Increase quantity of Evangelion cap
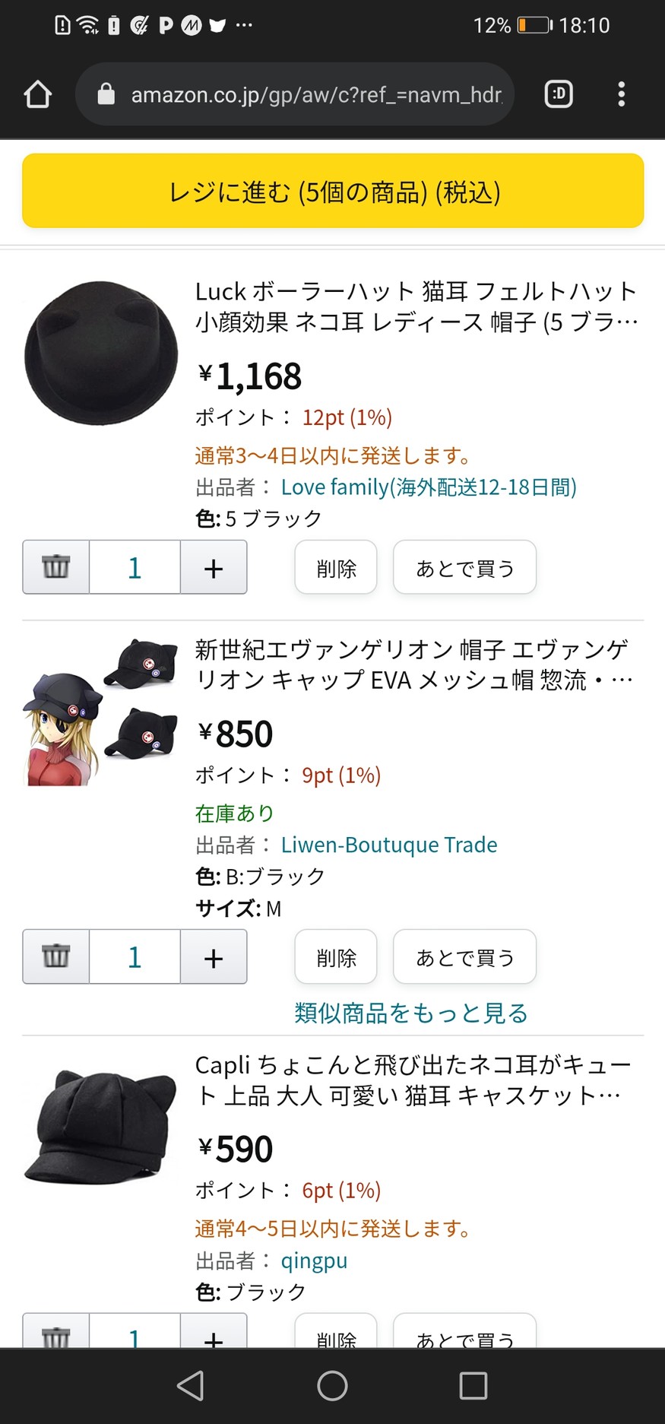Image resolution: width=665 pixels, height=1424 pixels. click(214, 956)
